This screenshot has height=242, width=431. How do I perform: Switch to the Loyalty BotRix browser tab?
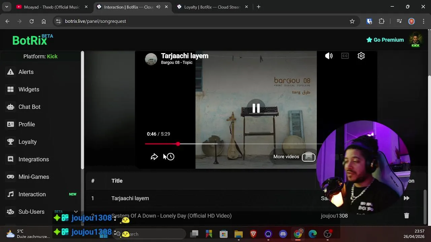pos(213,7)
